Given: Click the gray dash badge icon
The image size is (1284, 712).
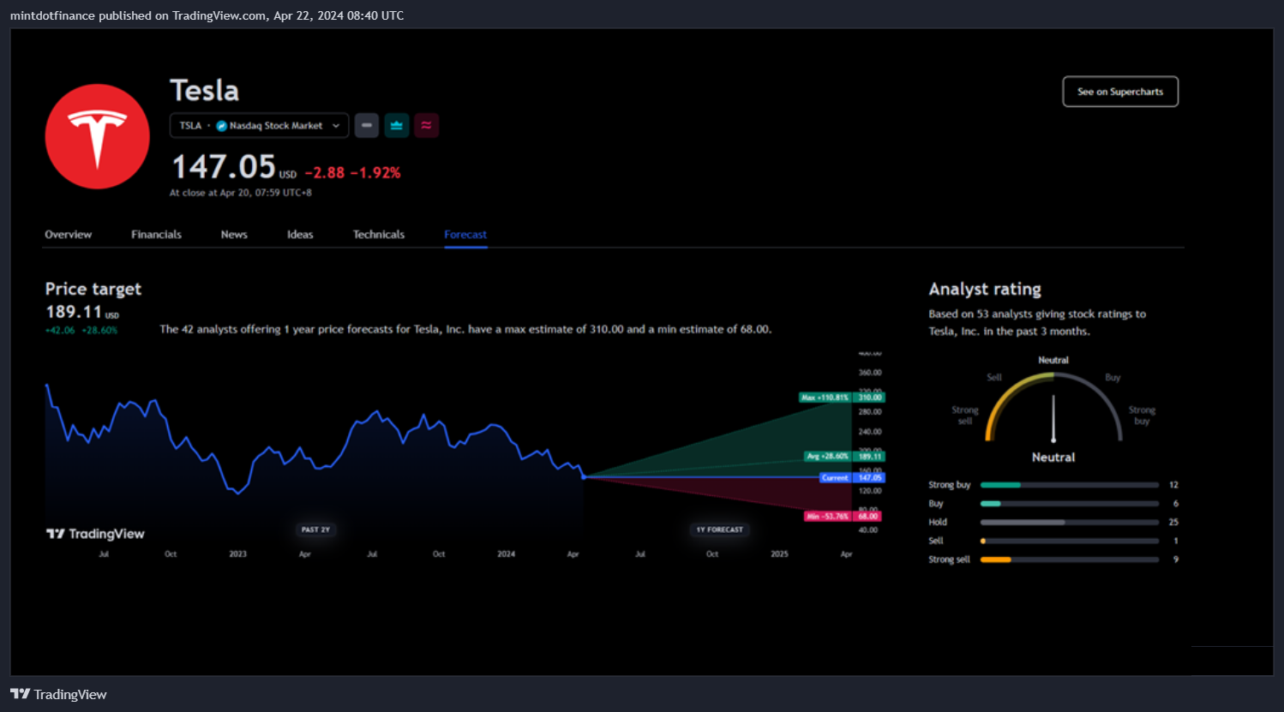Looking at the screenshot, I should (x=367, y=125).
